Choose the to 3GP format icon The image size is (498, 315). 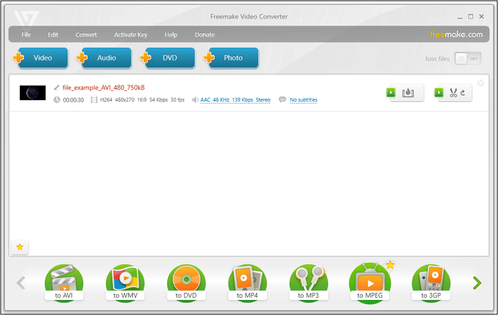click(431, 282)
